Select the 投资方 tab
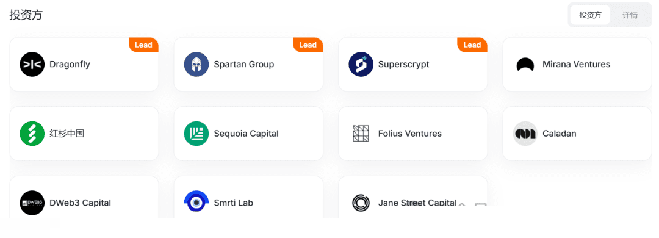This screenshot has height=238, width=659. [x=590, y=15]
